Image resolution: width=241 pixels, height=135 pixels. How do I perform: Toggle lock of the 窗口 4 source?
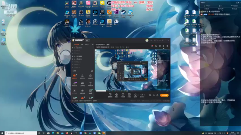pyautogui.click(x=75, y=59)
